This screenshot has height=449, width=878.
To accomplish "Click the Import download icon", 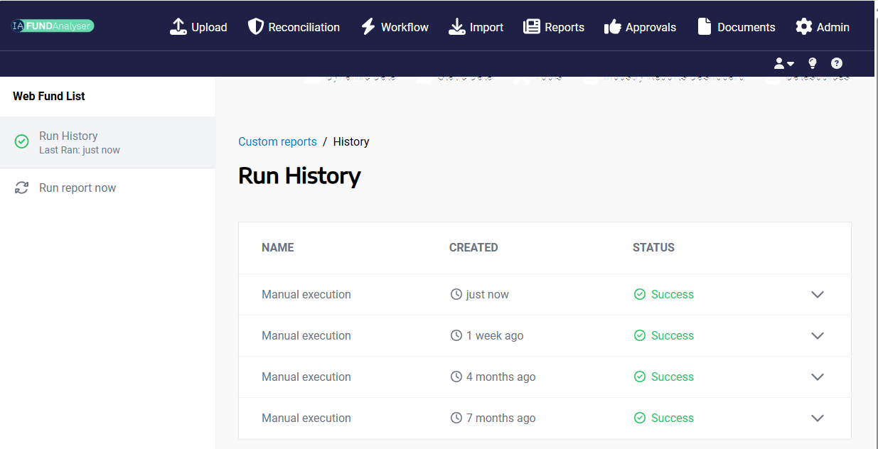I will [x=456, y=27].
